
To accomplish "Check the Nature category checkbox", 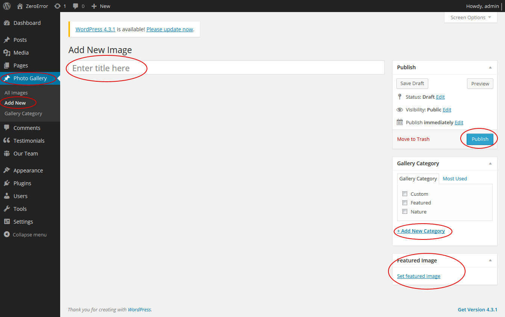I will (405, 212).
